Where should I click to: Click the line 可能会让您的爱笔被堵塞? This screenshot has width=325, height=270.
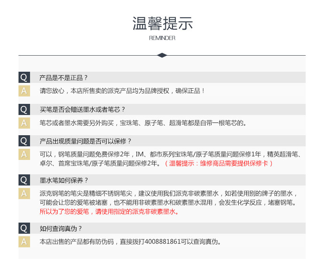(x=168, y=202)
